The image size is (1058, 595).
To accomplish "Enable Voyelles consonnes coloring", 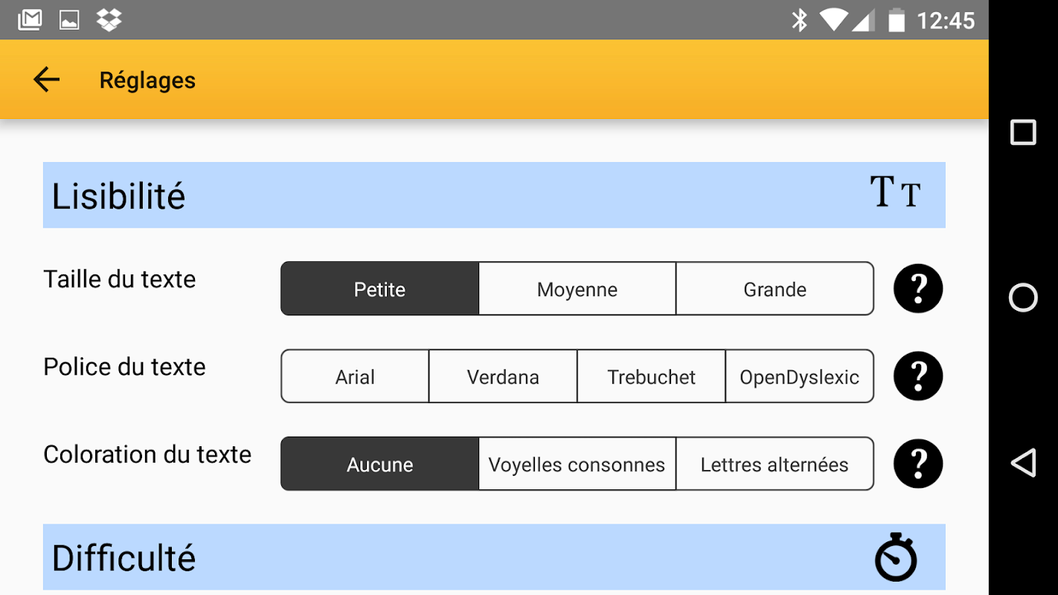I will (x=577, y=464).
